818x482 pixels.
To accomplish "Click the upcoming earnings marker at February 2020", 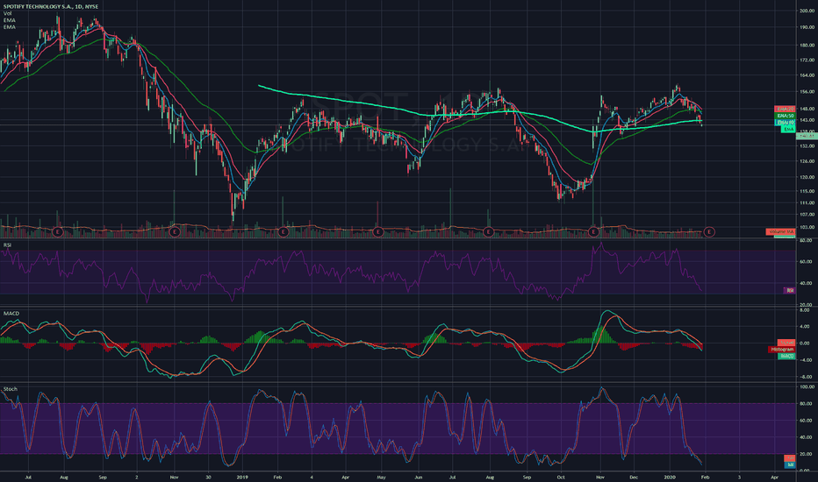I will coord(709,232).
